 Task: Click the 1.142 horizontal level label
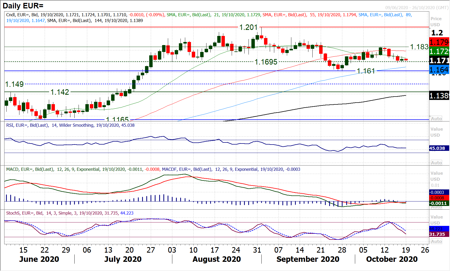pos(60,92)
